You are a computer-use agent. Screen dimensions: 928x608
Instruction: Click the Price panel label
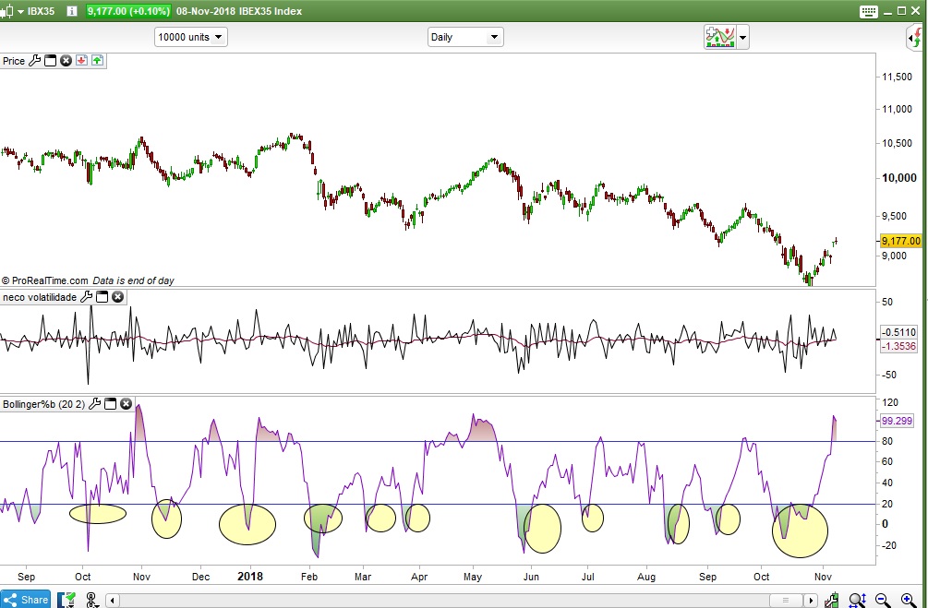pyautogui.click(x=14, y=61)
